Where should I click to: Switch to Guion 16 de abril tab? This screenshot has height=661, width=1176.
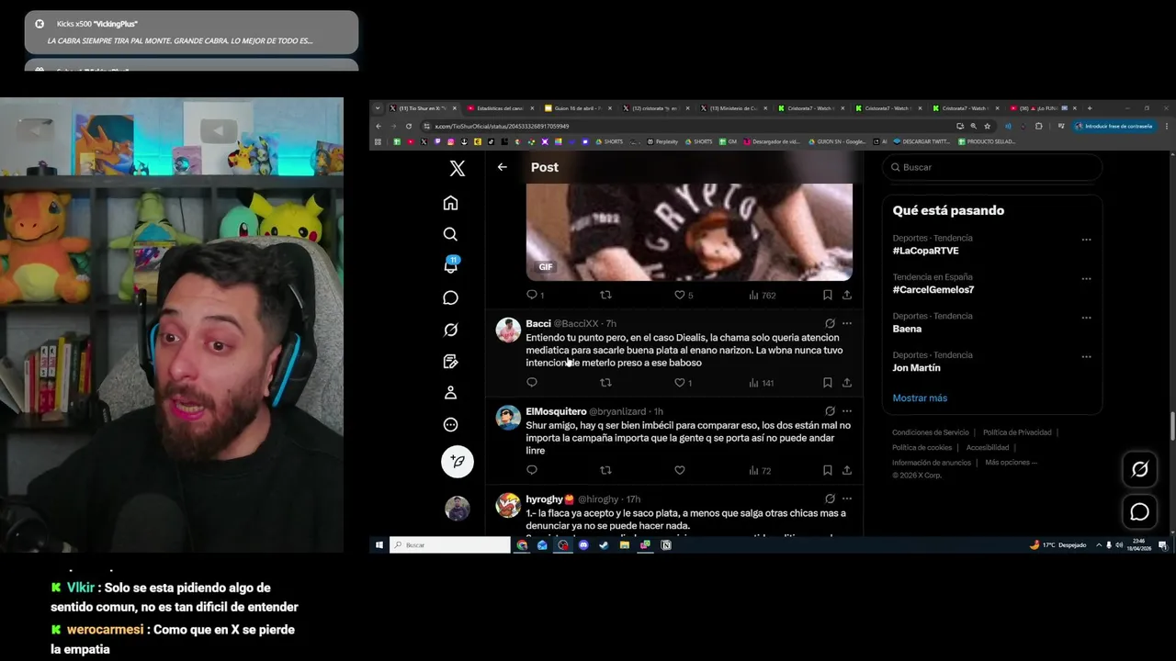(575, 108)
